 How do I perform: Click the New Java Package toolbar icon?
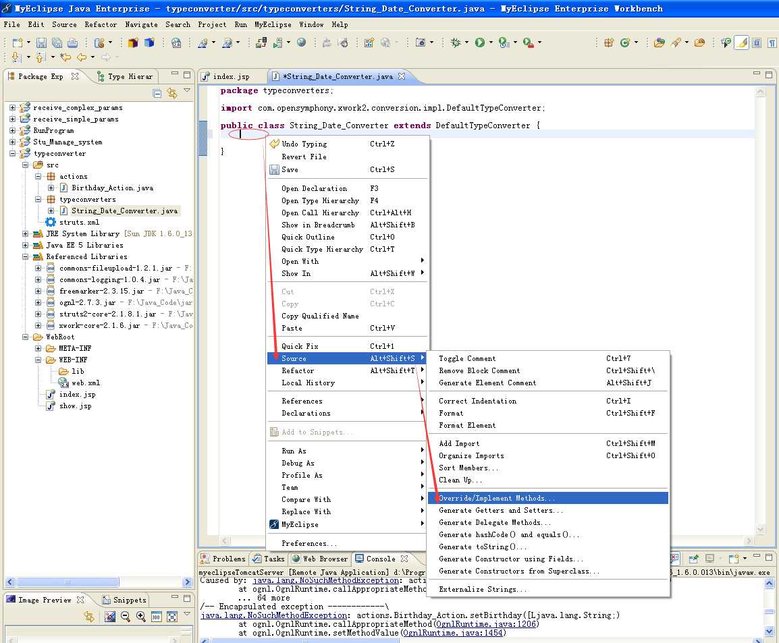(609, 43)
